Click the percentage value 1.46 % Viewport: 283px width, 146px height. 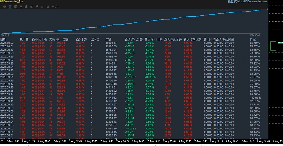pos(80,135)
